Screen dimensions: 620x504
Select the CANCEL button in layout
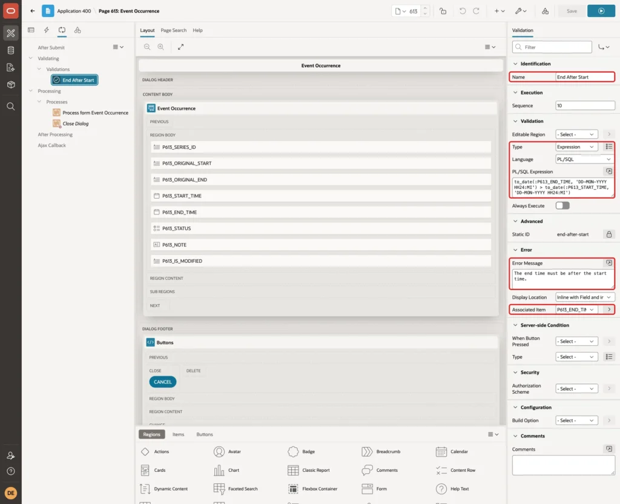(x=162, y=382)
